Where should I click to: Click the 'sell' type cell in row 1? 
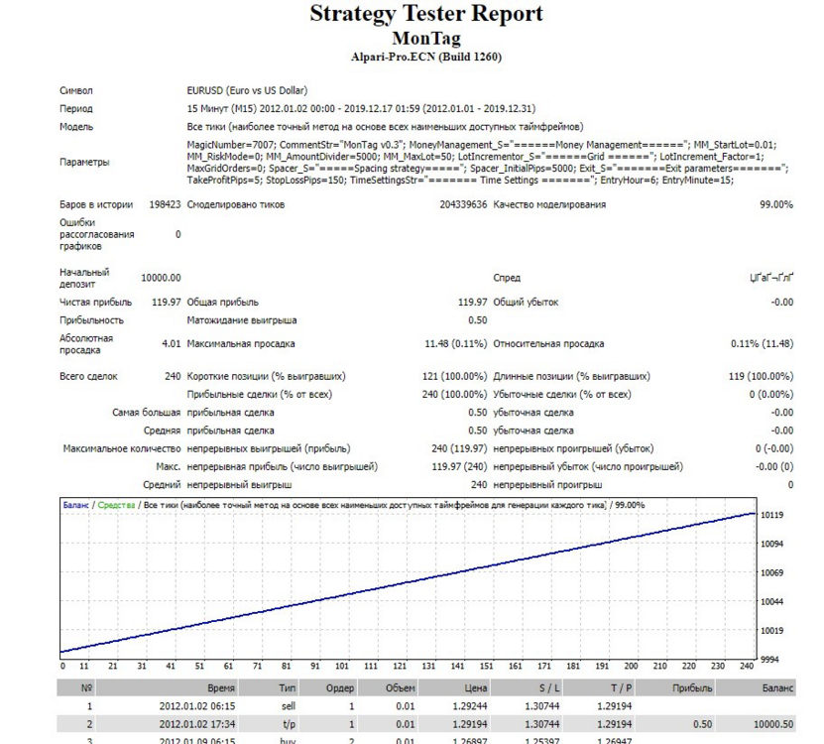tap(289, 706)
